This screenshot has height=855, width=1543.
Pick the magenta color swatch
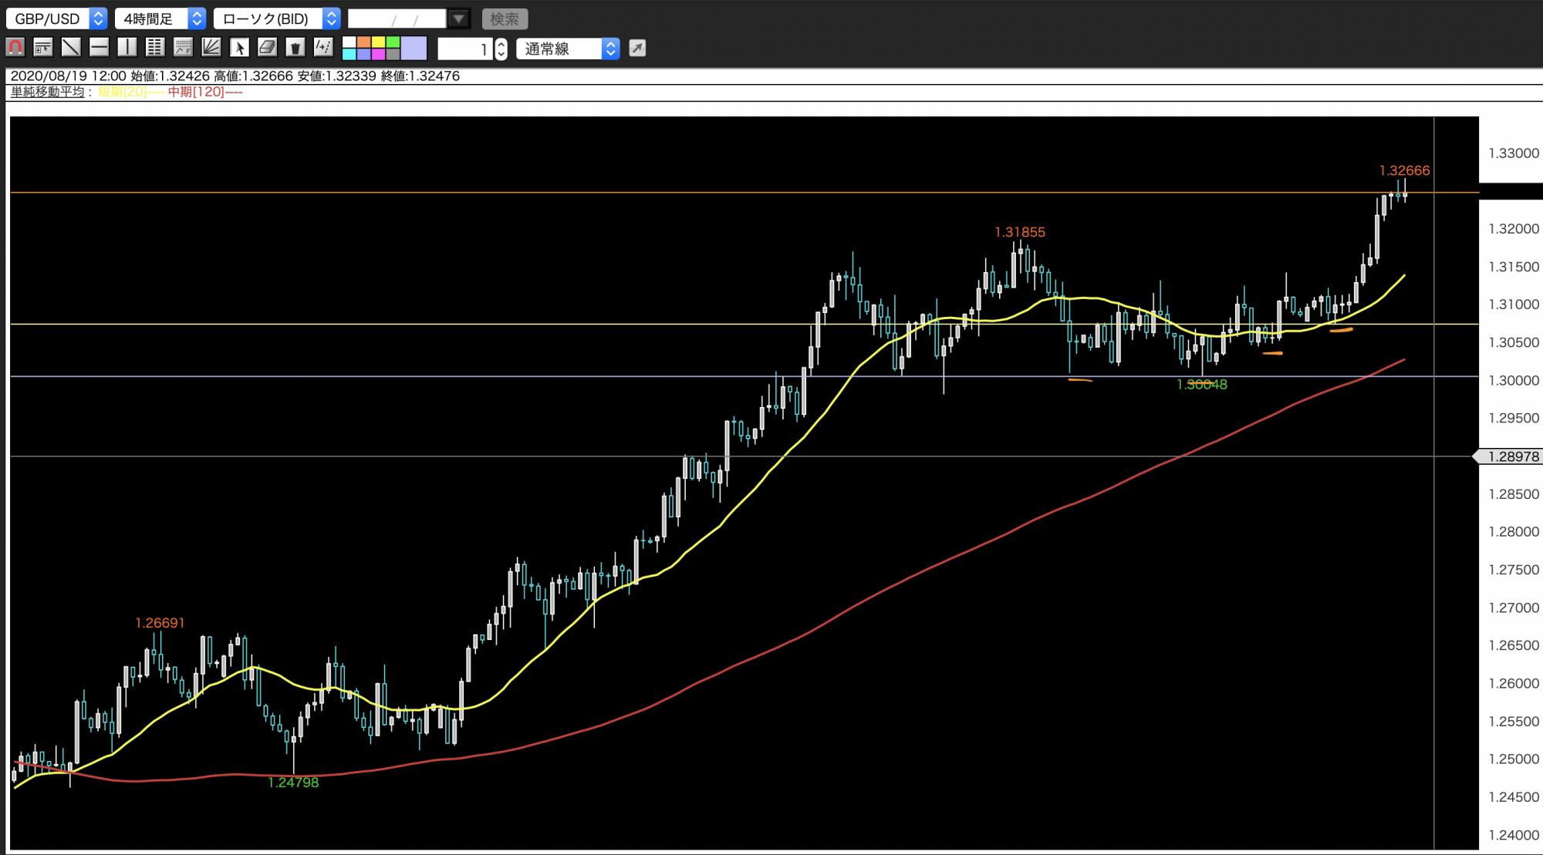point(378,54)
